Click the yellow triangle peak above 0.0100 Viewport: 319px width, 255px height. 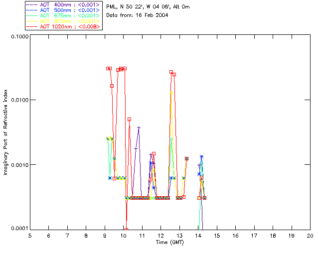[x=171, y=93]
